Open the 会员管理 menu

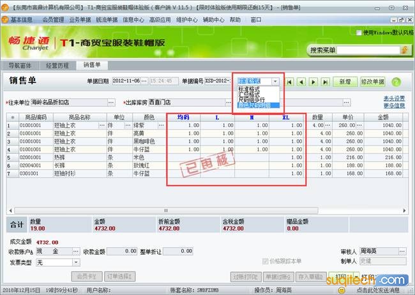tap(54, 20)
